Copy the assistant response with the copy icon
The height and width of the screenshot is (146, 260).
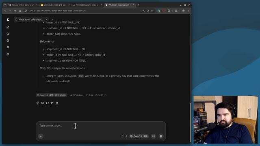(x=38, y=103)
